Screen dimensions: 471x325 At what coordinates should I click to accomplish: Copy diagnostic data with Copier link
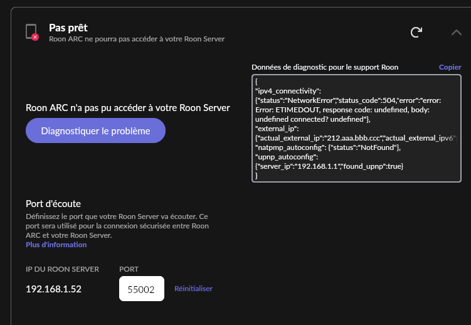tap(450, 67)
